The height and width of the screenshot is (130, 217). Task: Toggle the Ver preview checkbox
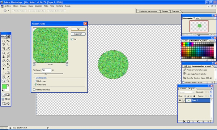point(72,39)
